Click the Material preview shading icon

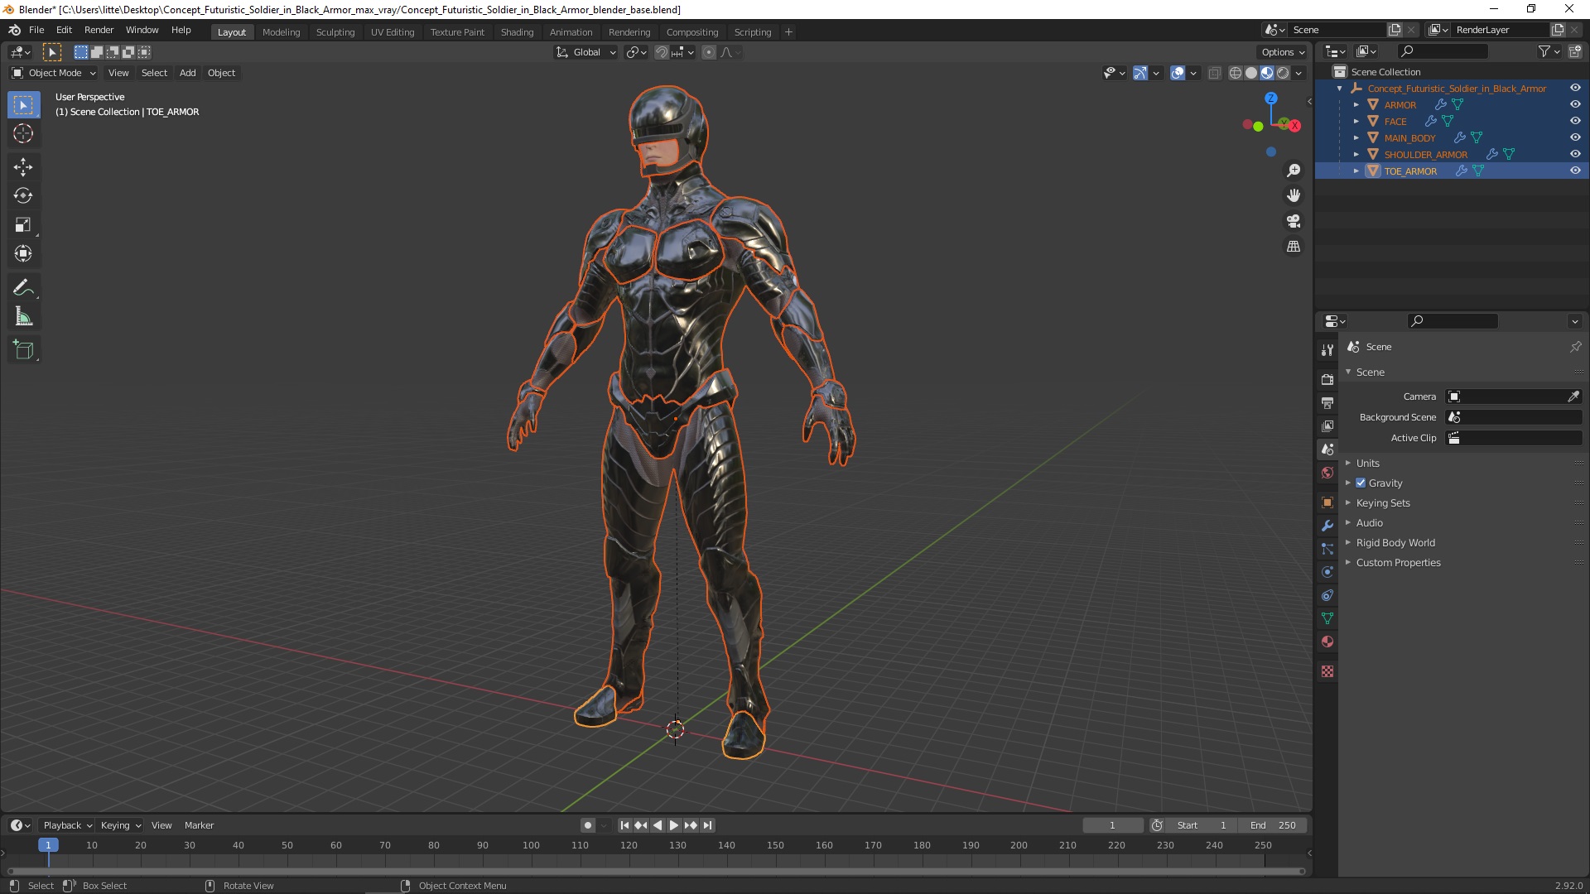[1267, 72]
